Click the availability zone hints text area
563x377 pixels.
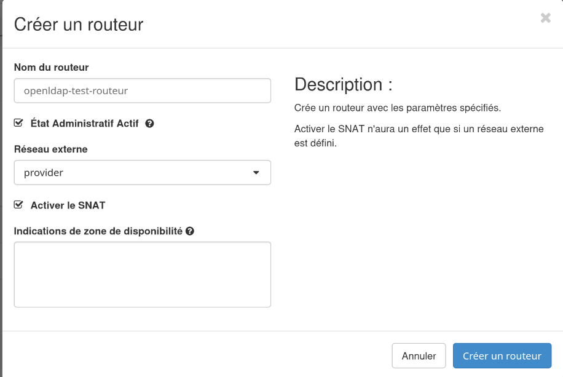click(x=141, y=274)
